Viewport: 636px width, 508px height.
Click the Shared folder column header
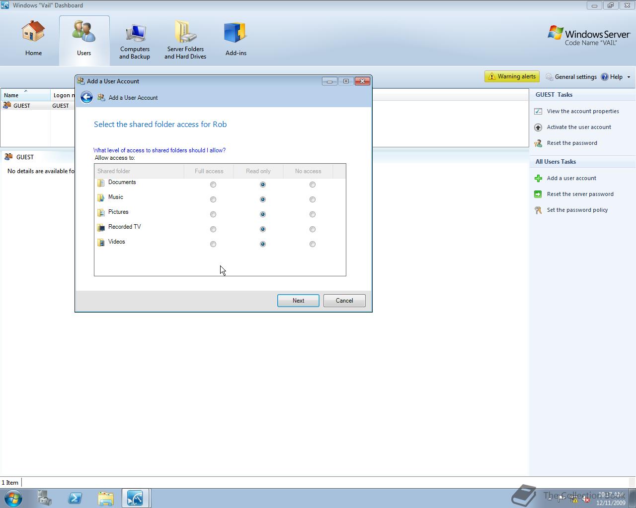pyautogui.click(x=139, y=171)
